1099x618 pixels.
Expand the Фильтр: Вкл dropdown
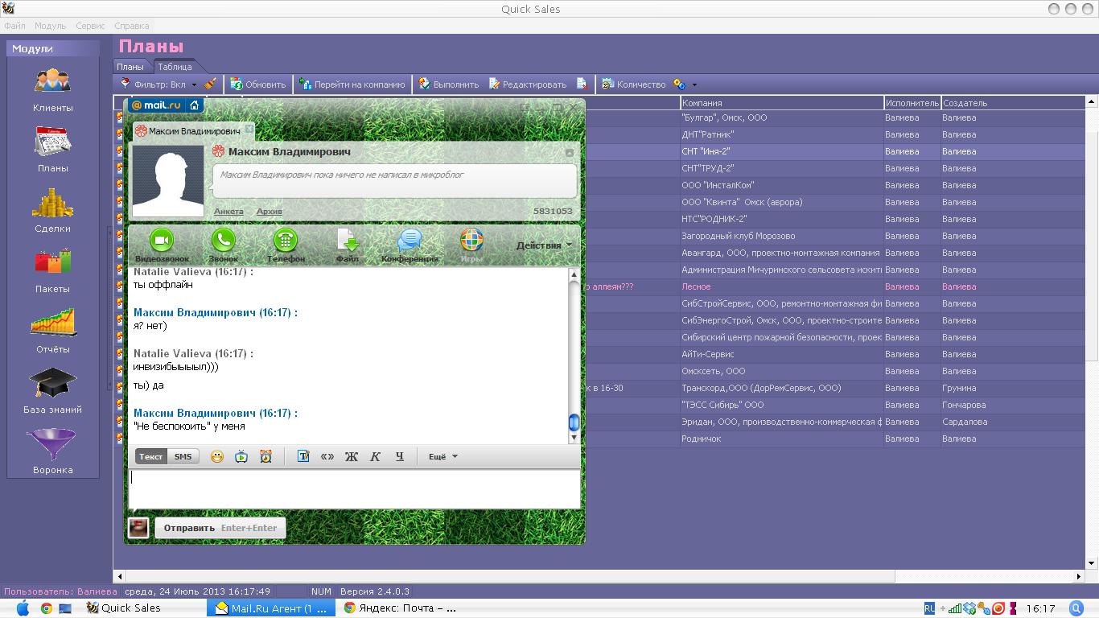point(194,84)
